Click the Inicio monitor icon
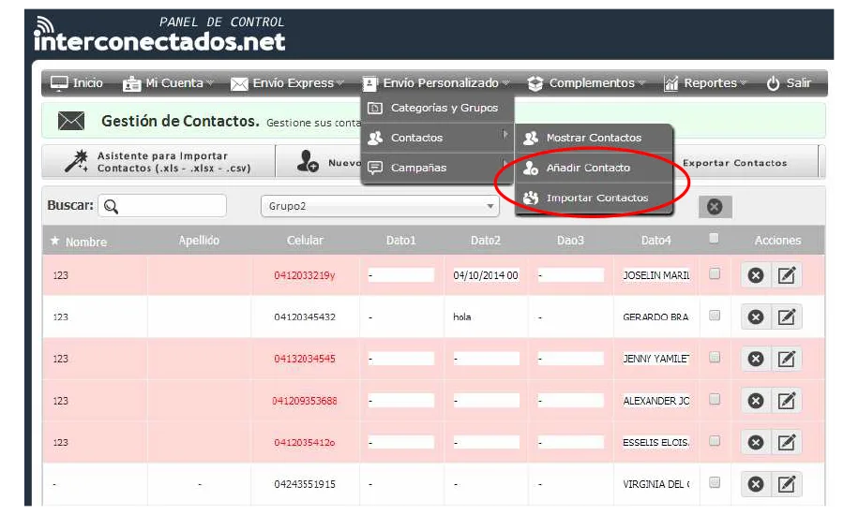The image size is (859, 530). coord(59,83)
